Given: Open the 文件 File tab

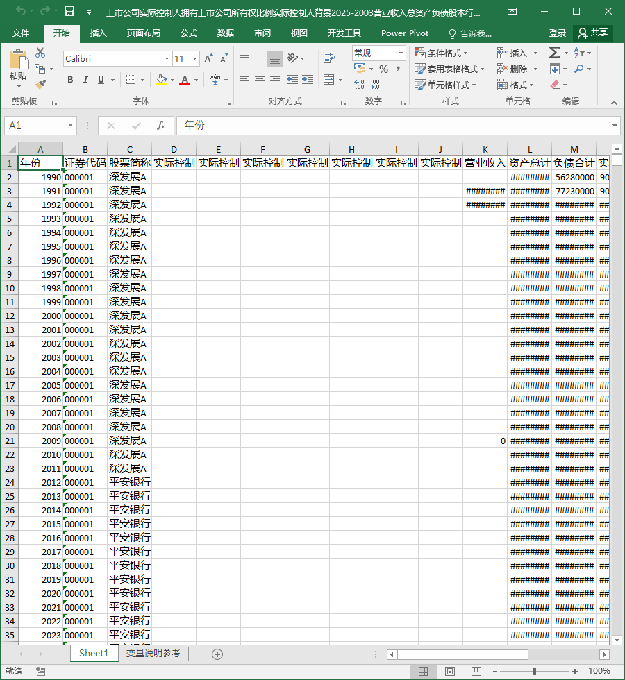Looking at the screenshot, I should click(21, 33).
